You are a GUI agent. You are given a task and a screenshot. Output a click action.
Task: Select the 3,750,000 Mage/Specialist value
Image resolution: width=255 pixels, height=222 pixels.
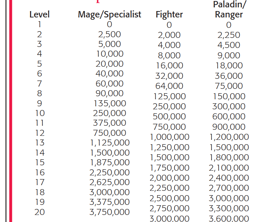(x=109, y=212)
